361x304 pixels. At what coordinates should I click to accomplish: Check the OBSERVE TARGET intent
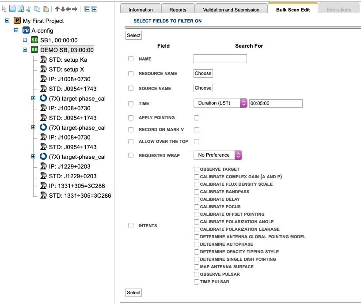tap(197, 169)
